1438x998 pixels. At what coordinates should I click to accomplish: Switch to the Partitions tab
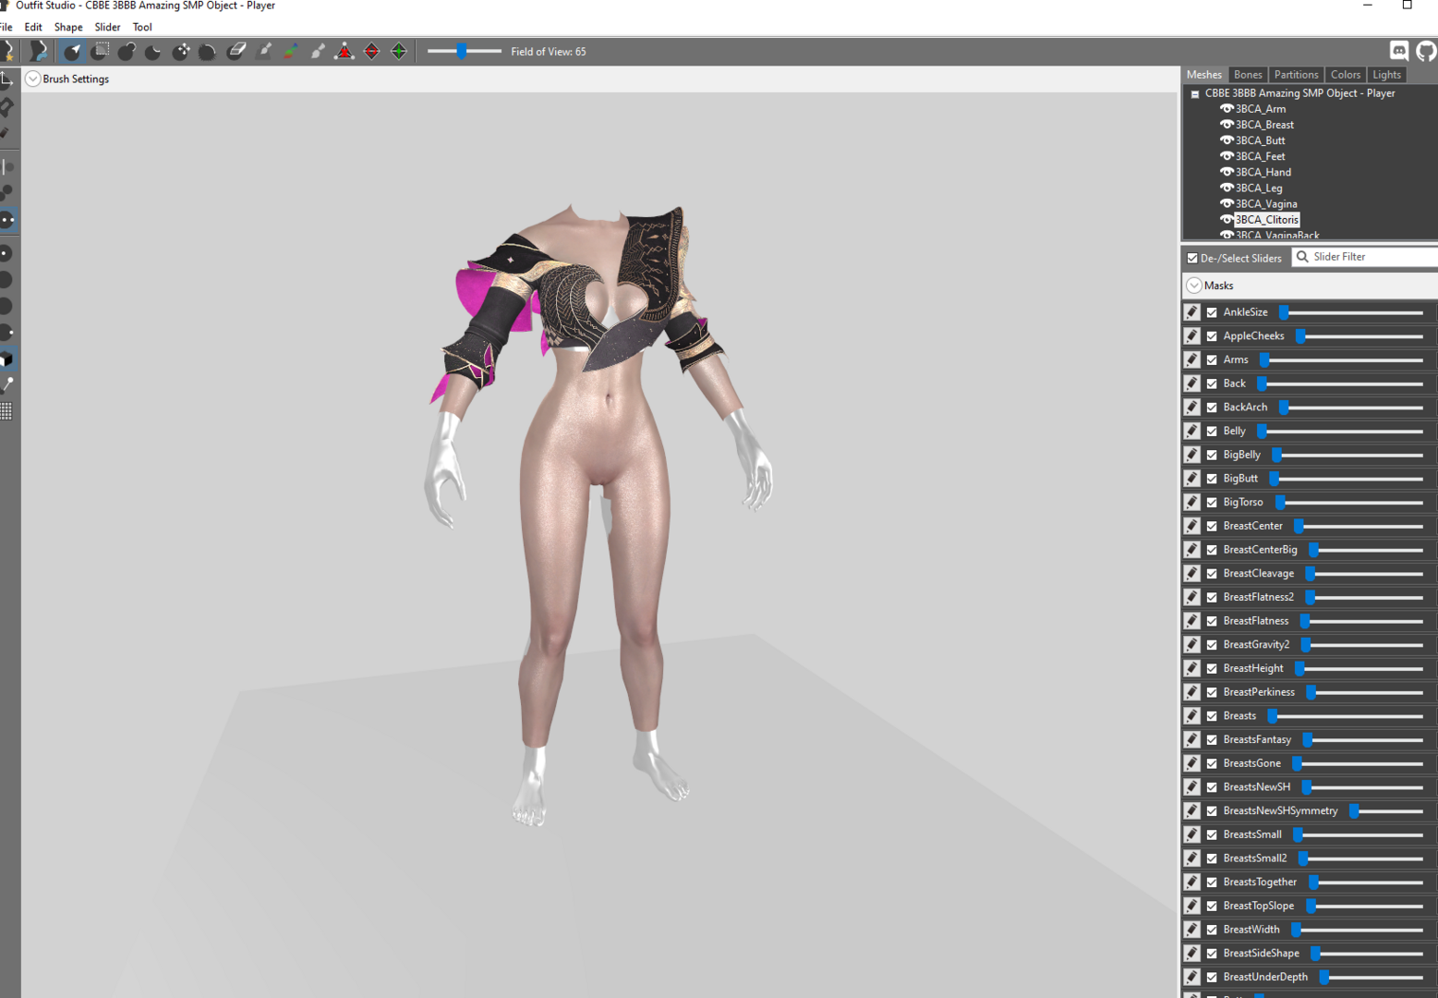coord(1296,75)
